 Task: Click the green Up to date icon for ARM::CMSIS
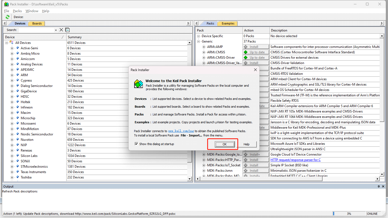[x=245, y=52]
